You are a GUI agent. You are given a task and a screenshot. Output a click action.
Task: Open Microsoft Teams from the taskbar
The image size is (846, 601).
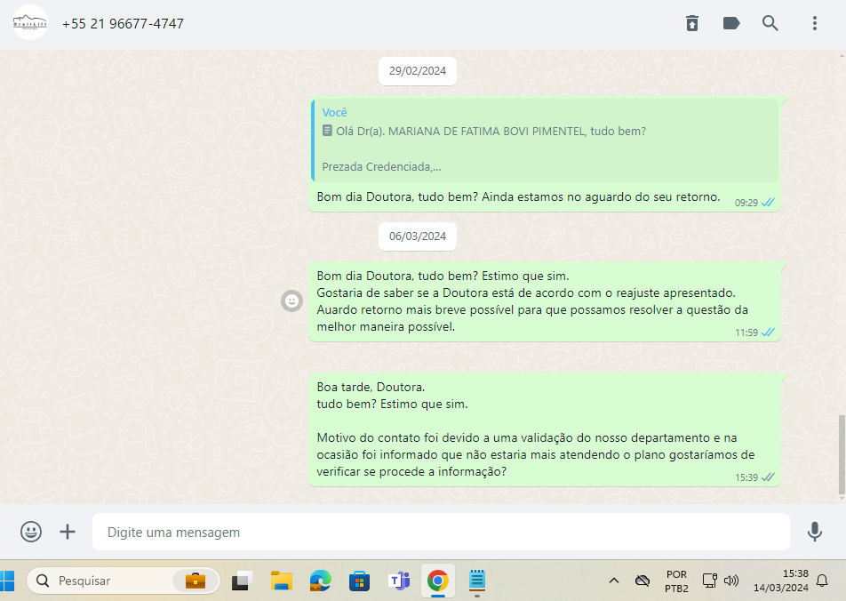398,581
